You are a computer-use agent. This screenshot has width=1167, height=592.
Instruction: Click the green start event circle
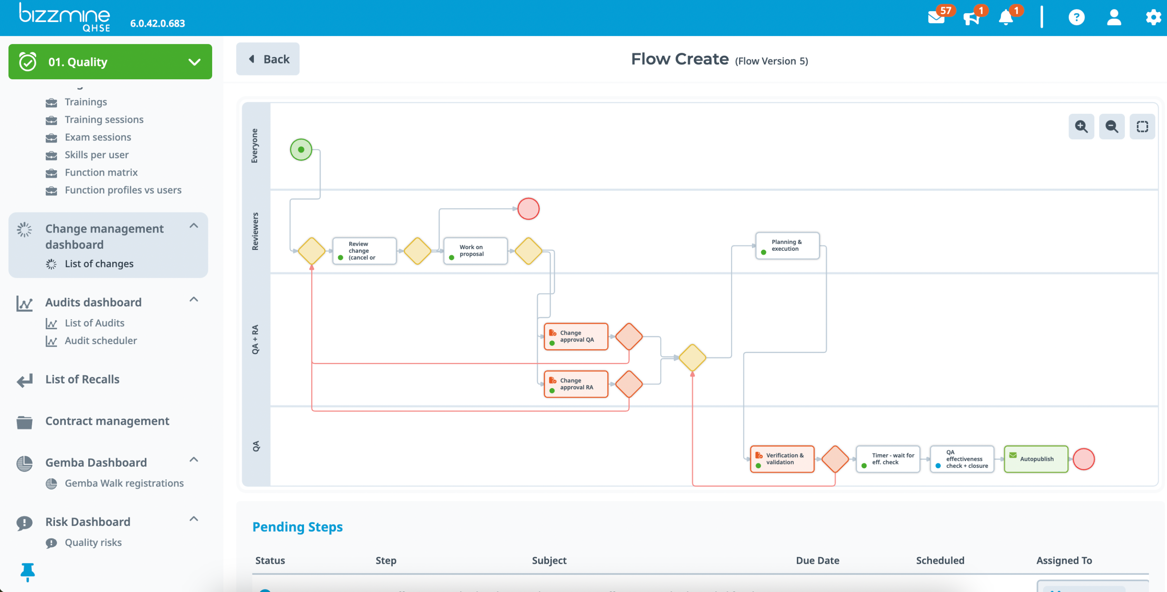[301, 149]
